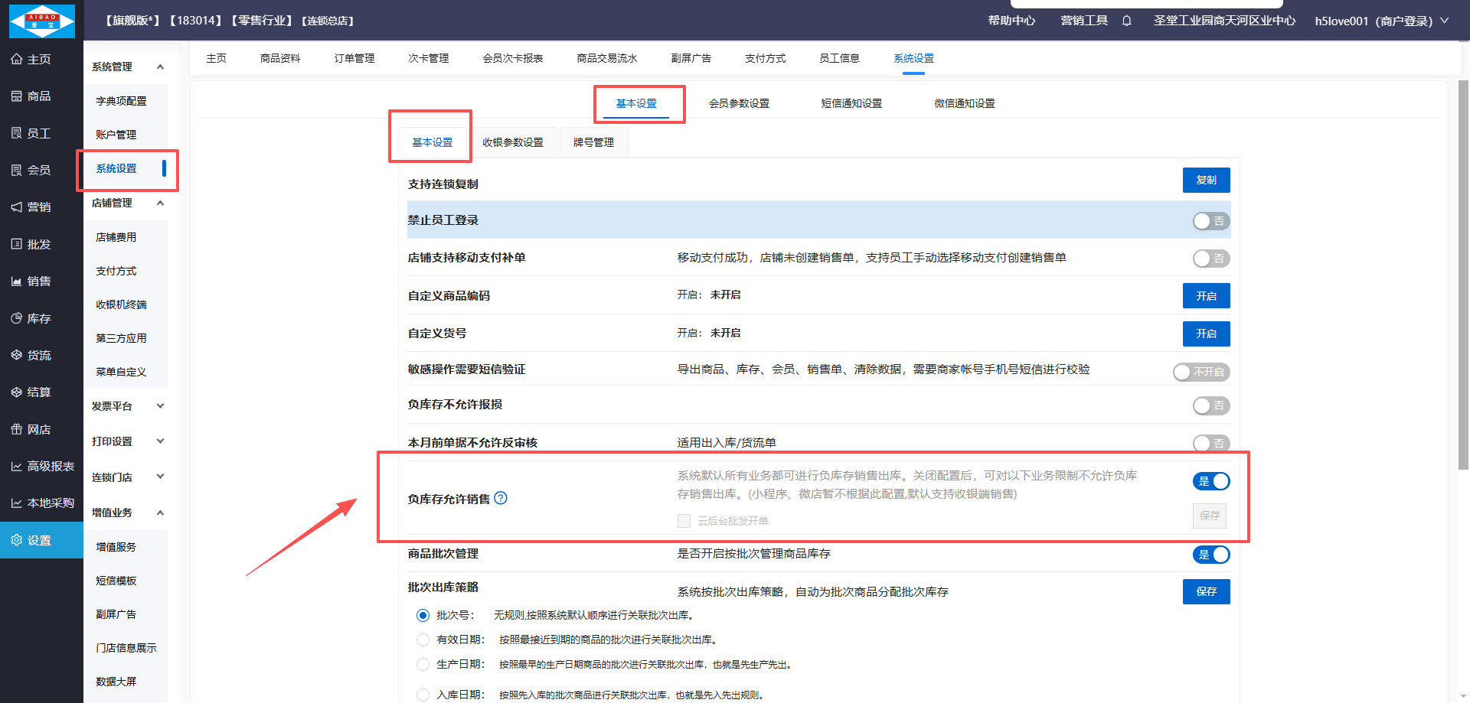This screenshot has height=703, width=1470.
Task: Click the help icon beside 负库存允许销售
Action: 501,498
